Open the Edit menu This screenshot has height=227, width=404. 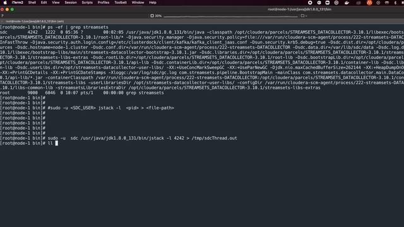pyautogui.click(x=44, y=3)
